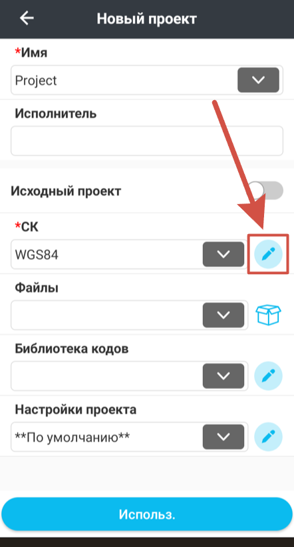Expand the Файлы dropdown arrow

click(223, 315)
